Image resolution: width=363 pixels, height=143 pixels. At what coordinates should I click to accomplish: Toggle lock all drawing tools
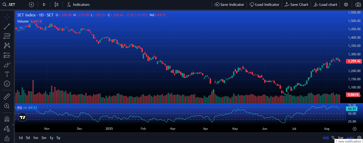(x=7, y=138)
